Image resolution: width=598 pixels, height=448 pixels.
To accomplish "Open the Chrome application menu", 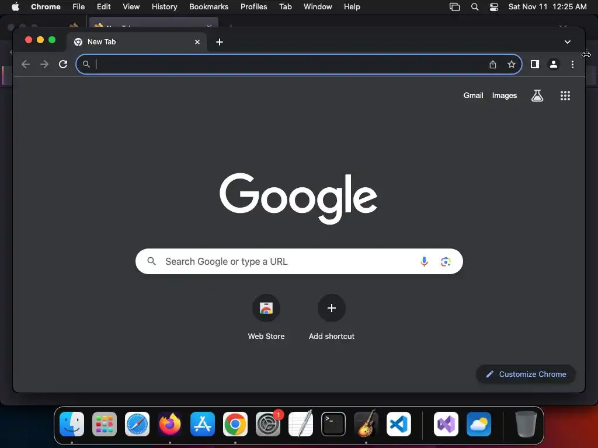I will 46,7.
